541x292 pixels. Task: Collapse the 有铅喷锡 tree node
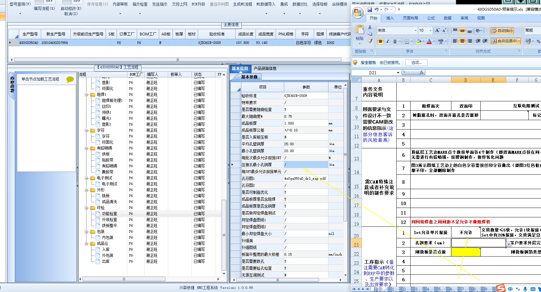(86, 148)
